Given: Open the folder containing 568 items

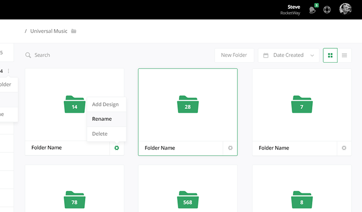Looking at the screenshot, I should click(188, 200).
